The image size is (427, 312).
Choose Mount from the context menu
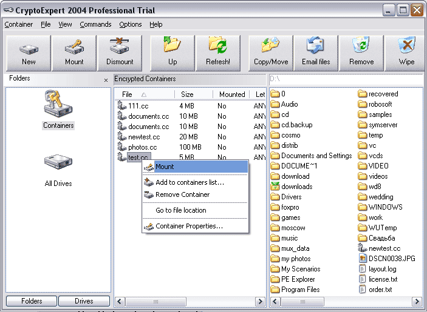tap(165, 167)
